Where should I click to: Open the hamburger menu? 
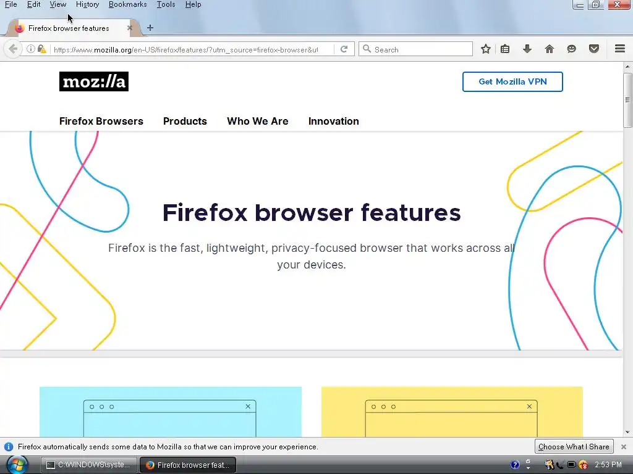(x=620, y=49)
